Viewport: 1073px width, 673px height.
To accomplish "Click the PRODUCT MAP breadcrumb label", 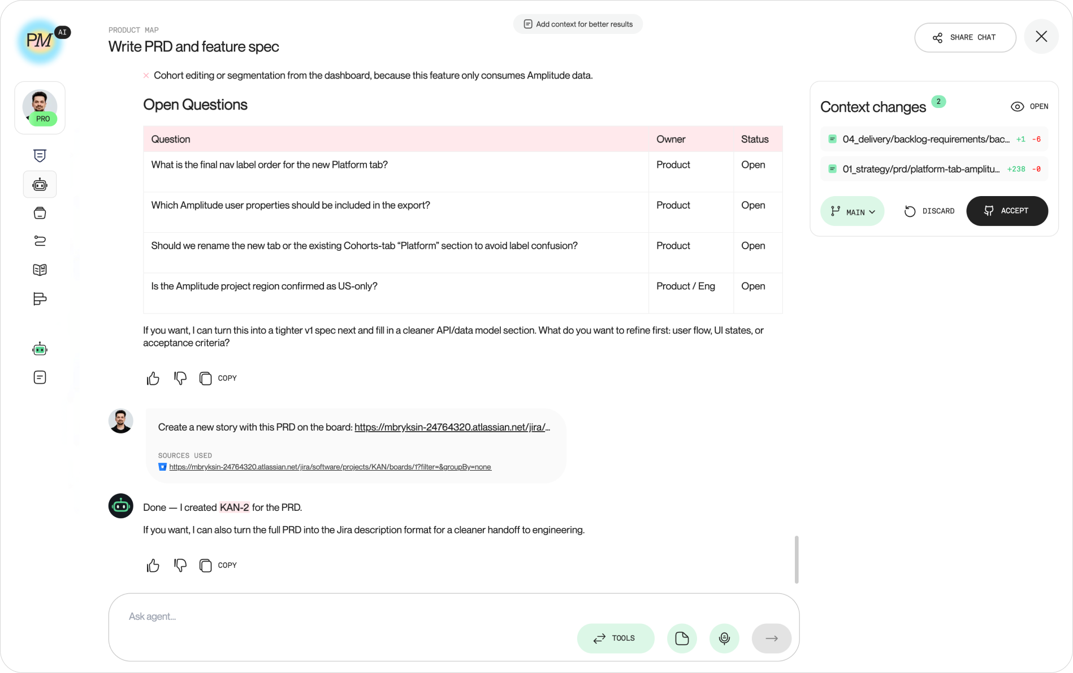I will [x=133, y=30].
